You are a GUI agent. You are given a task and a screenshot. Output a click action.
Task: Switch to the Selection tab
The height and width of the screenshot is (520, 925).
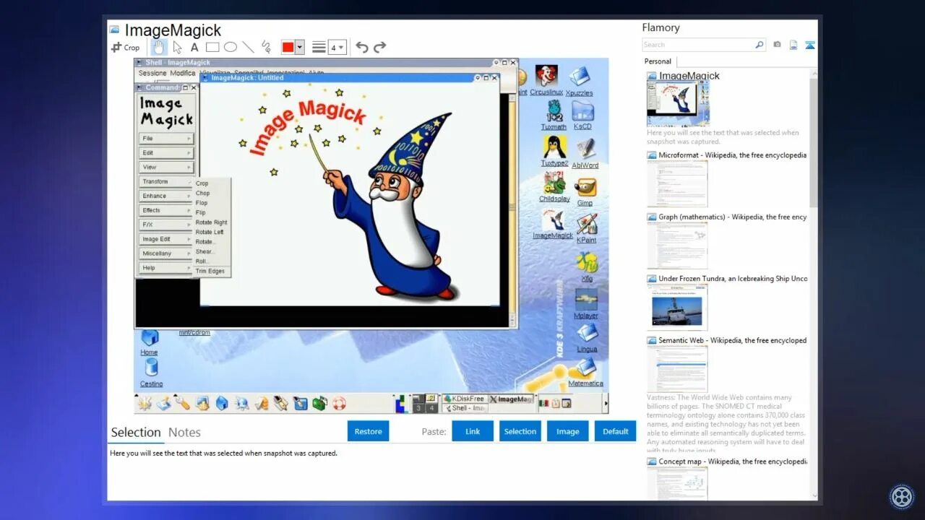136,432
